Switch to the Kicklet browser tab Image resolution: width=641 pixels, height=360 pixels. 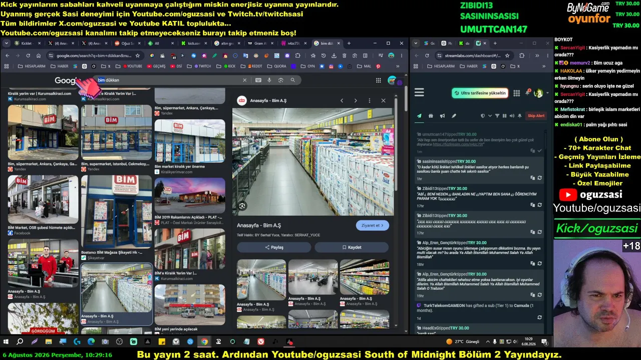click(27, 43)
